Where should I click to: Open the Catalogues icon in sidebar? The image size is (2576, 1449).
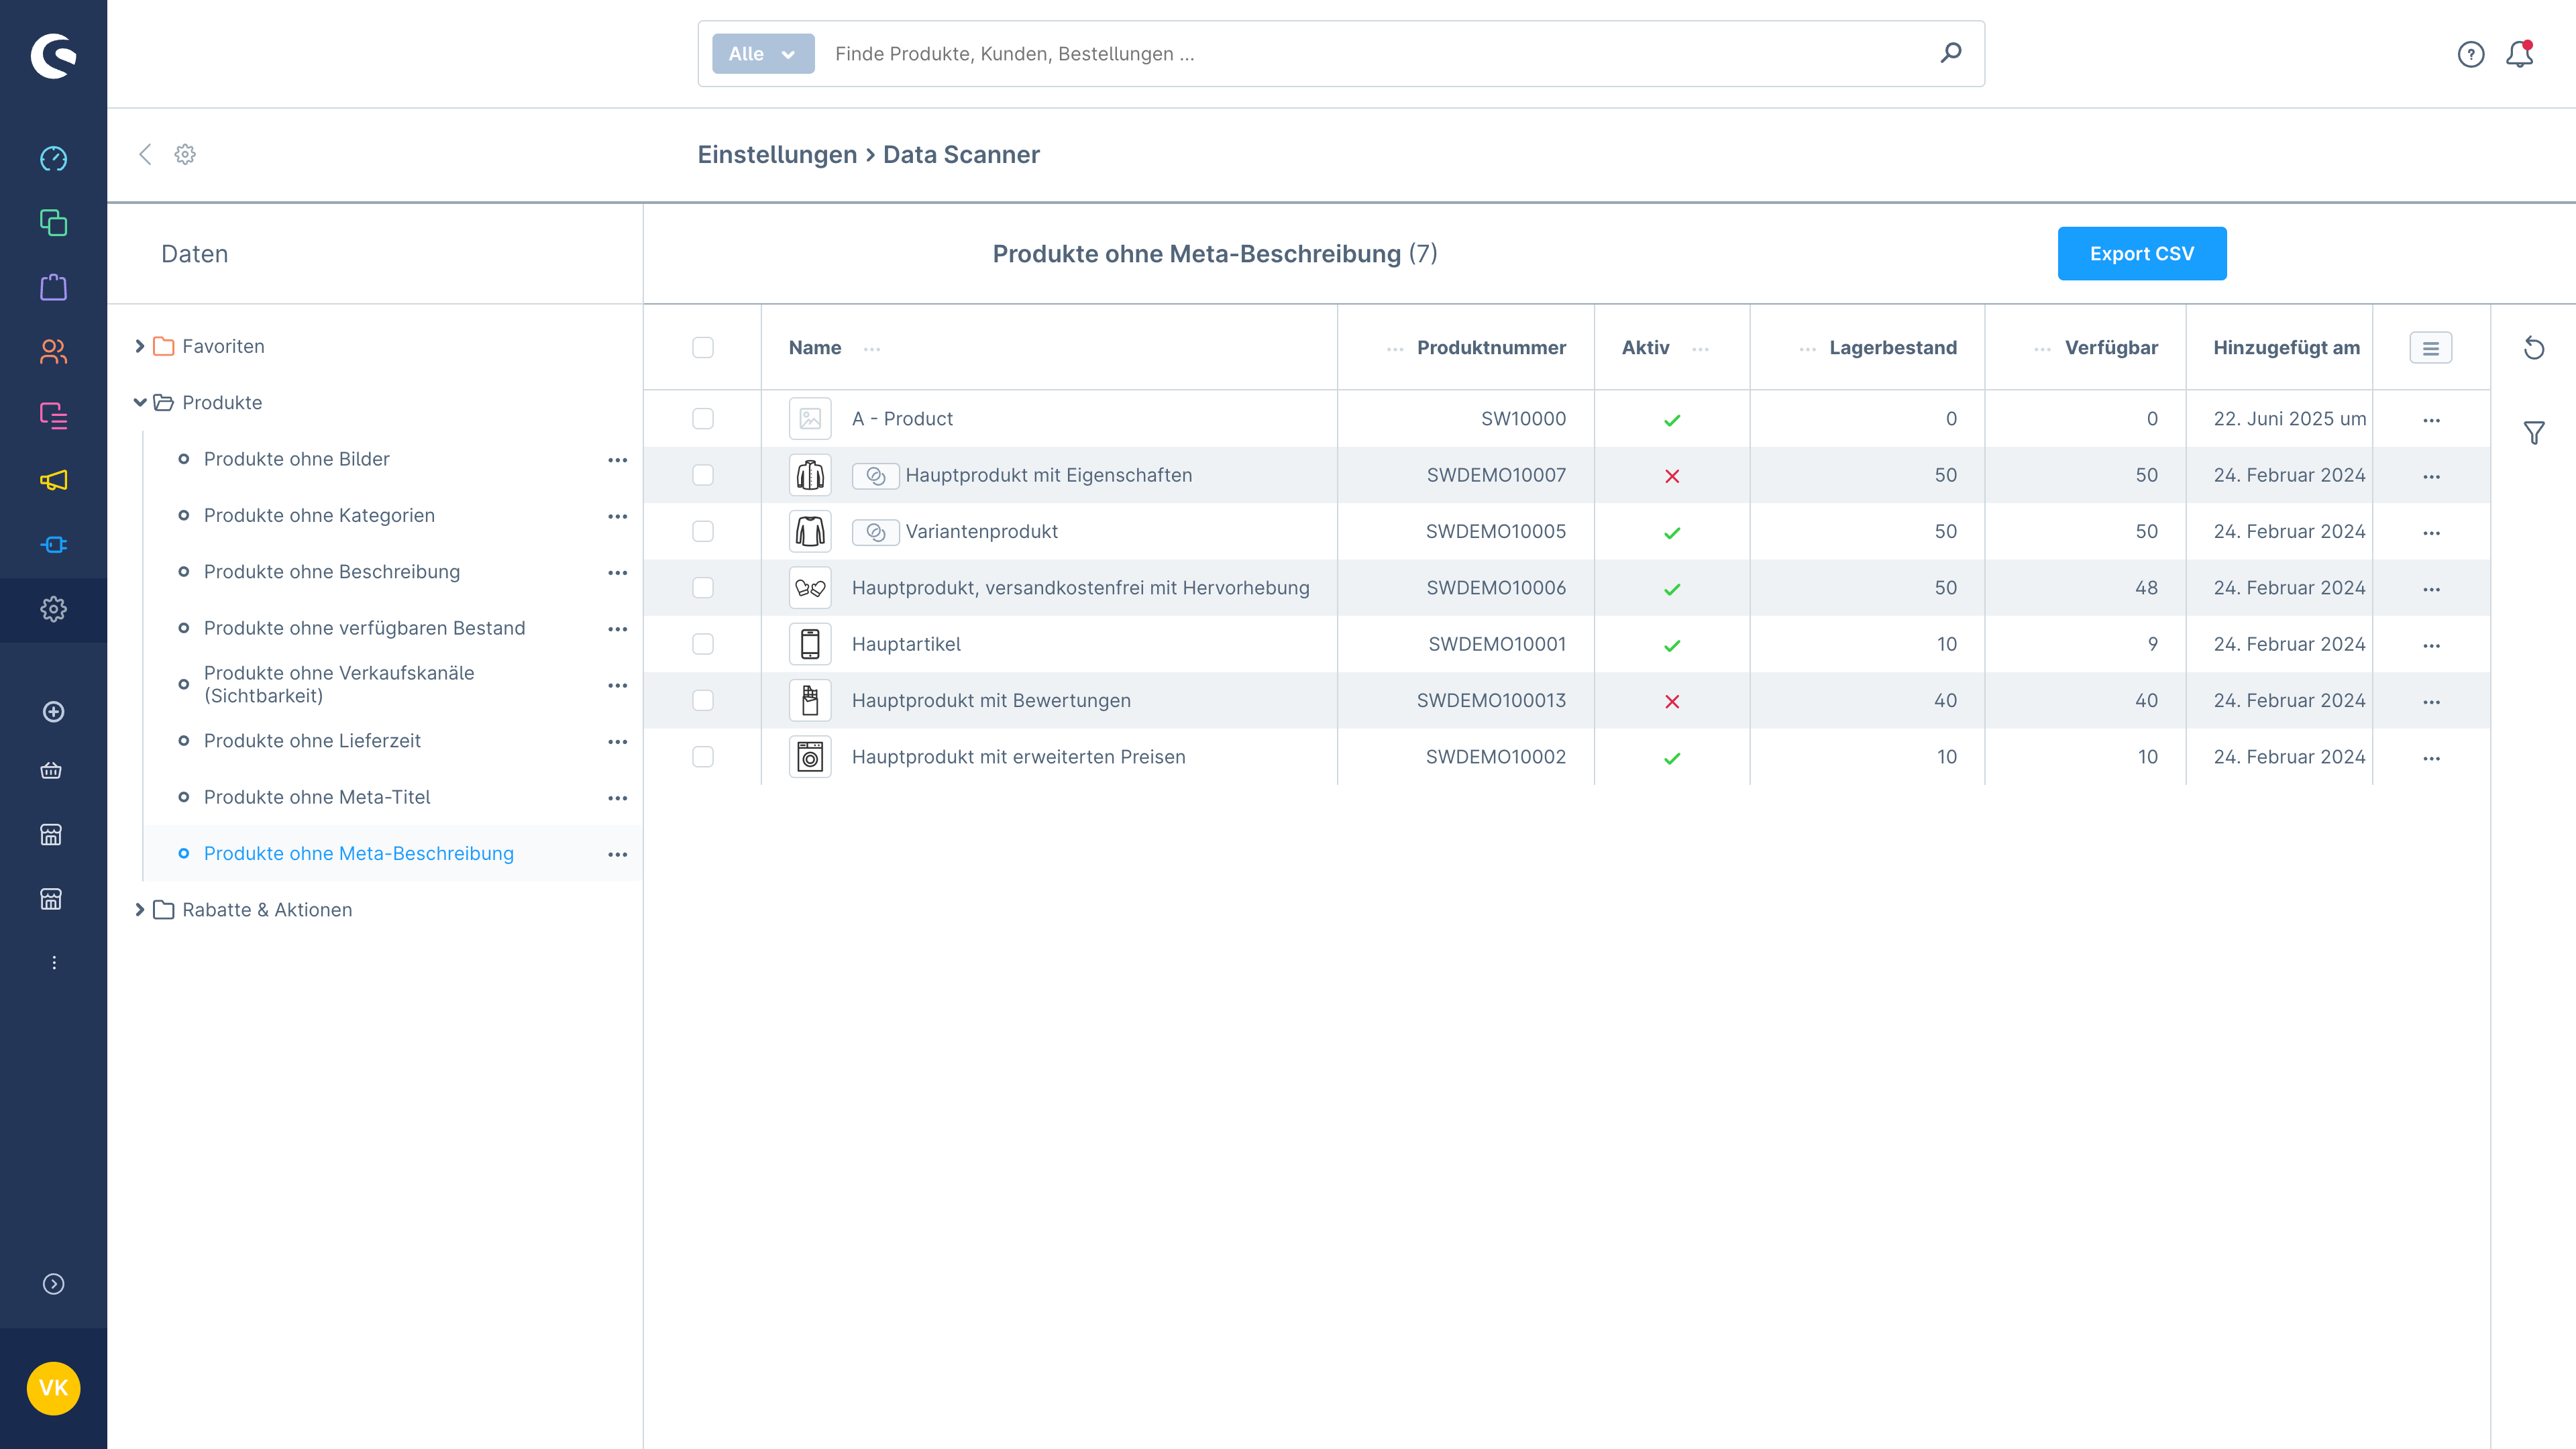coord(53,223)
